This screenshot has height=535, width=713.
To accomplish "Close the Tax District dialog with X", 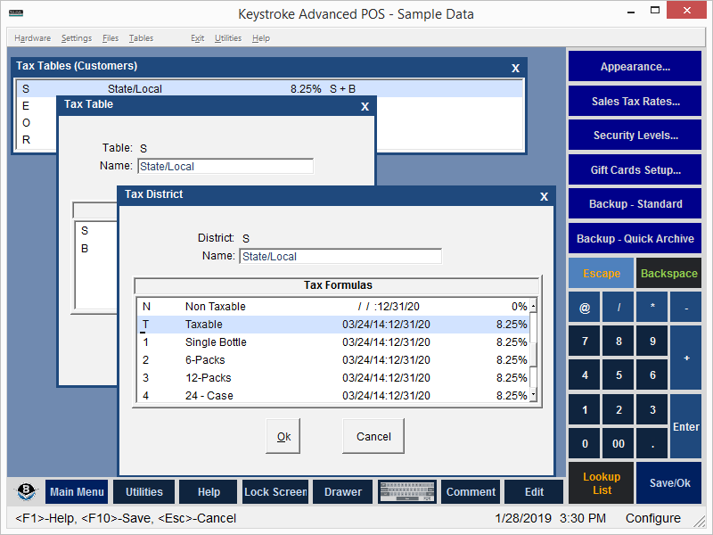I will point(544,196).
